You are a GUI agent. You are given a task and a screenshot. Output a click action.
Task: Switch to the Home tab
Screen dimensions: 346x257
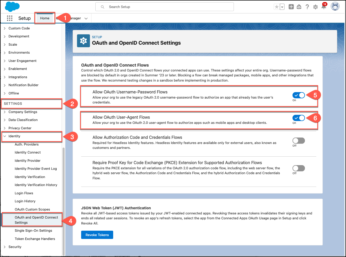pyautogui.click(x=44, y=18)
